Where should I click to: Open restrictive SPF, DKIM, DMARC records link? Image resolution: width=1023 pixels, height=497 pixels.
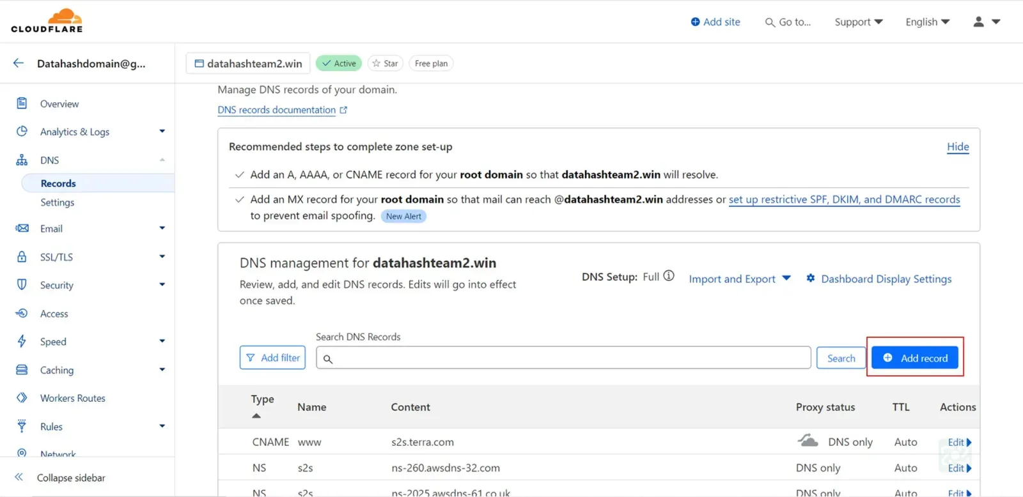click(844, 199)
